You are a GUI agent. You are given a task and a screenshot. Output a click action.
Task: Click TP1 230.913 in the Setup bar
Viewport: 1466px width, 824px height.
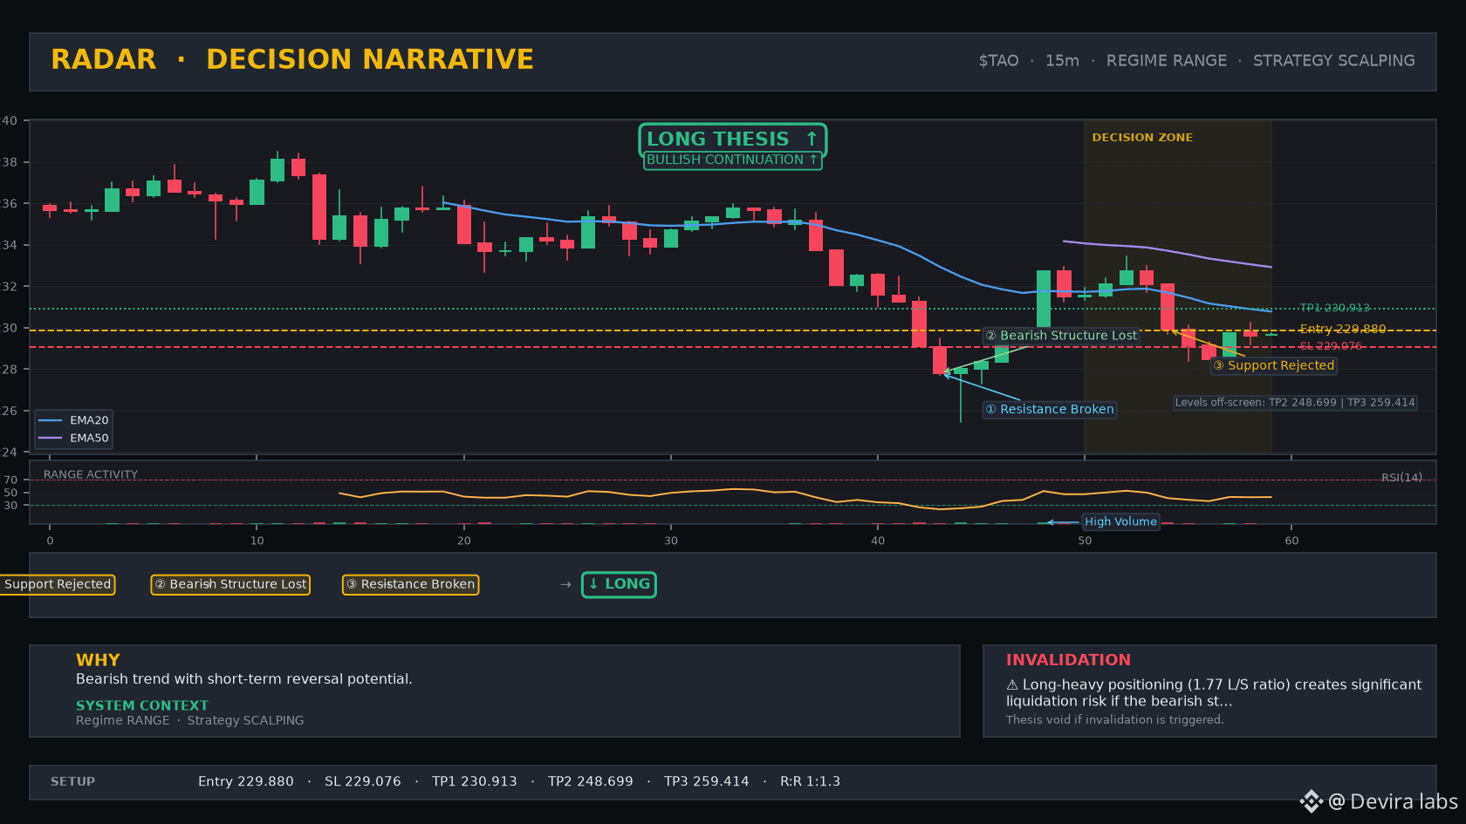(x=474, y=781)
